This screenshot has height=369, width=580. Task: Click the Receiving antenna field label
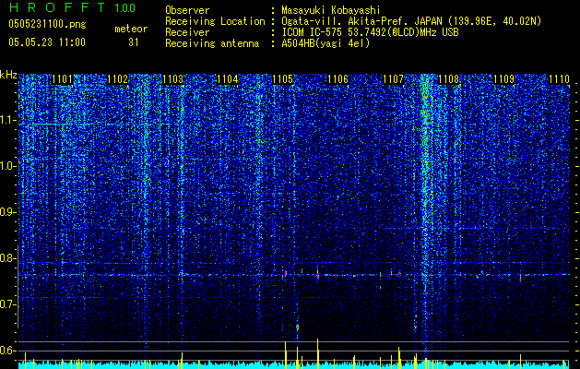[212, 43]
